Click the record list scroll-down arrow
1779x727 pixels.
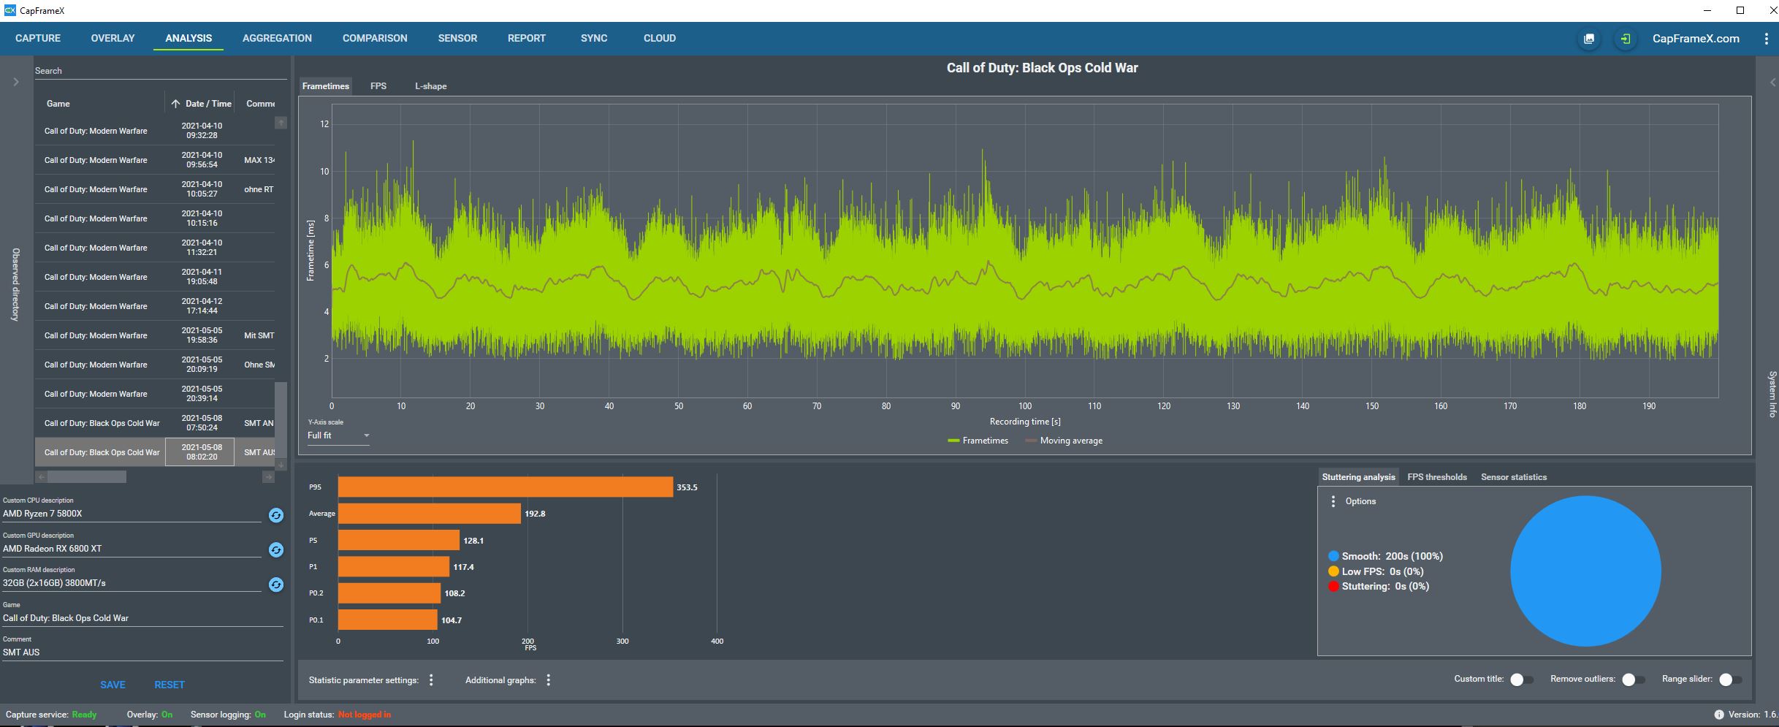pyautogui.click(x=281, y=465)
